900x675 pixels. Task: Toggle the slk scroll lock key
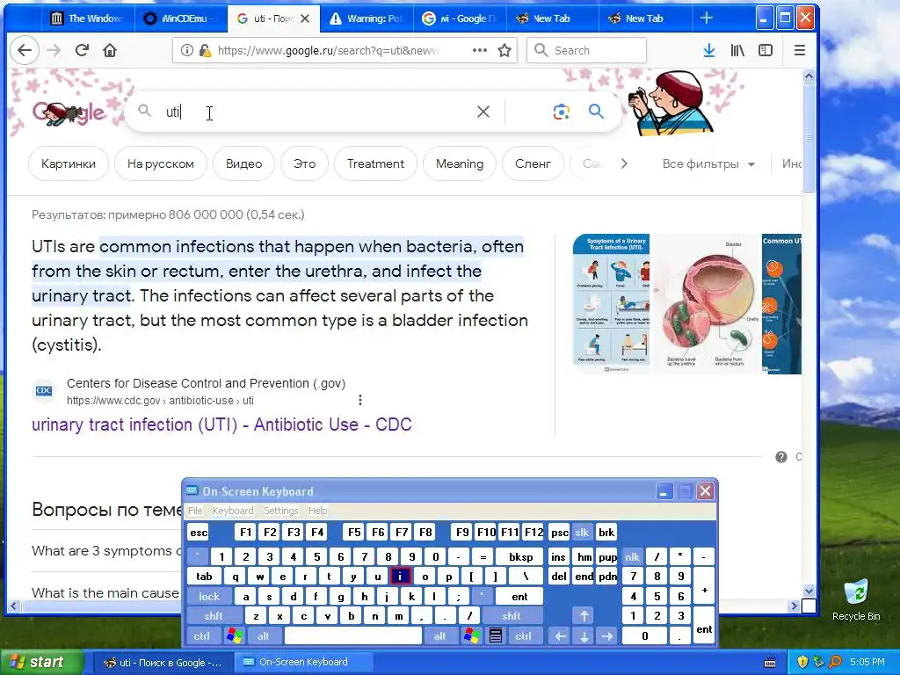pyautogui.click(x=582, y=533)
